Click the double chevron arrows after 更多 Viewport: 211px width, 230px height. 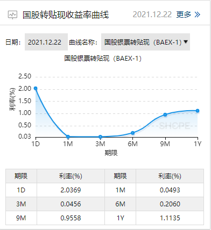point(197,15)
